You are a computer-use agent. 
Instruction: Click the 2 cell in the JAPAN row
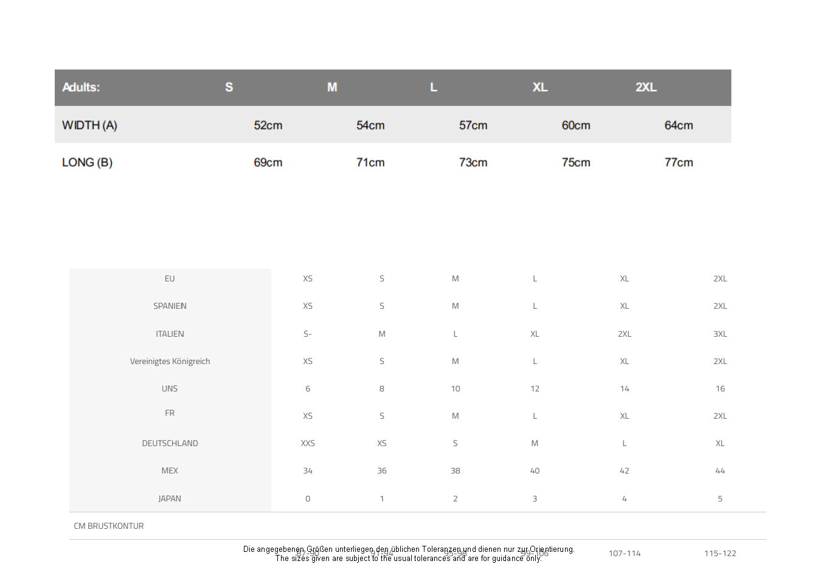[456, 498]
